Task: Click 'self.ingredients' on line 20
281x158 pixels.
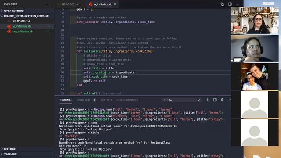Action: 97,72
